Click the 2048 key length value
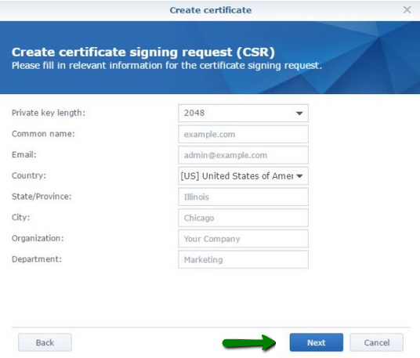This screenshot has height=358, width=420. (x=194, y=113)
